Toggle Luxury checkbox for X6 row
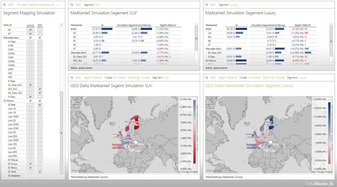The image size is (337, 187). click(x=30, y=30)
